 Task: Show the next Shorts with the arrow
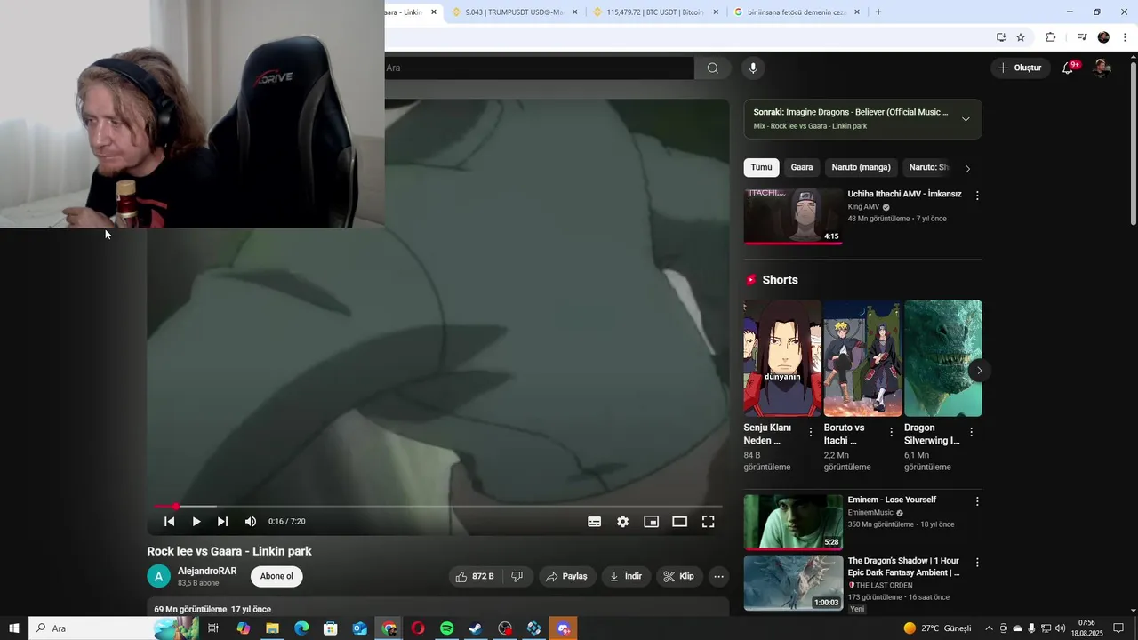[979, 371]
